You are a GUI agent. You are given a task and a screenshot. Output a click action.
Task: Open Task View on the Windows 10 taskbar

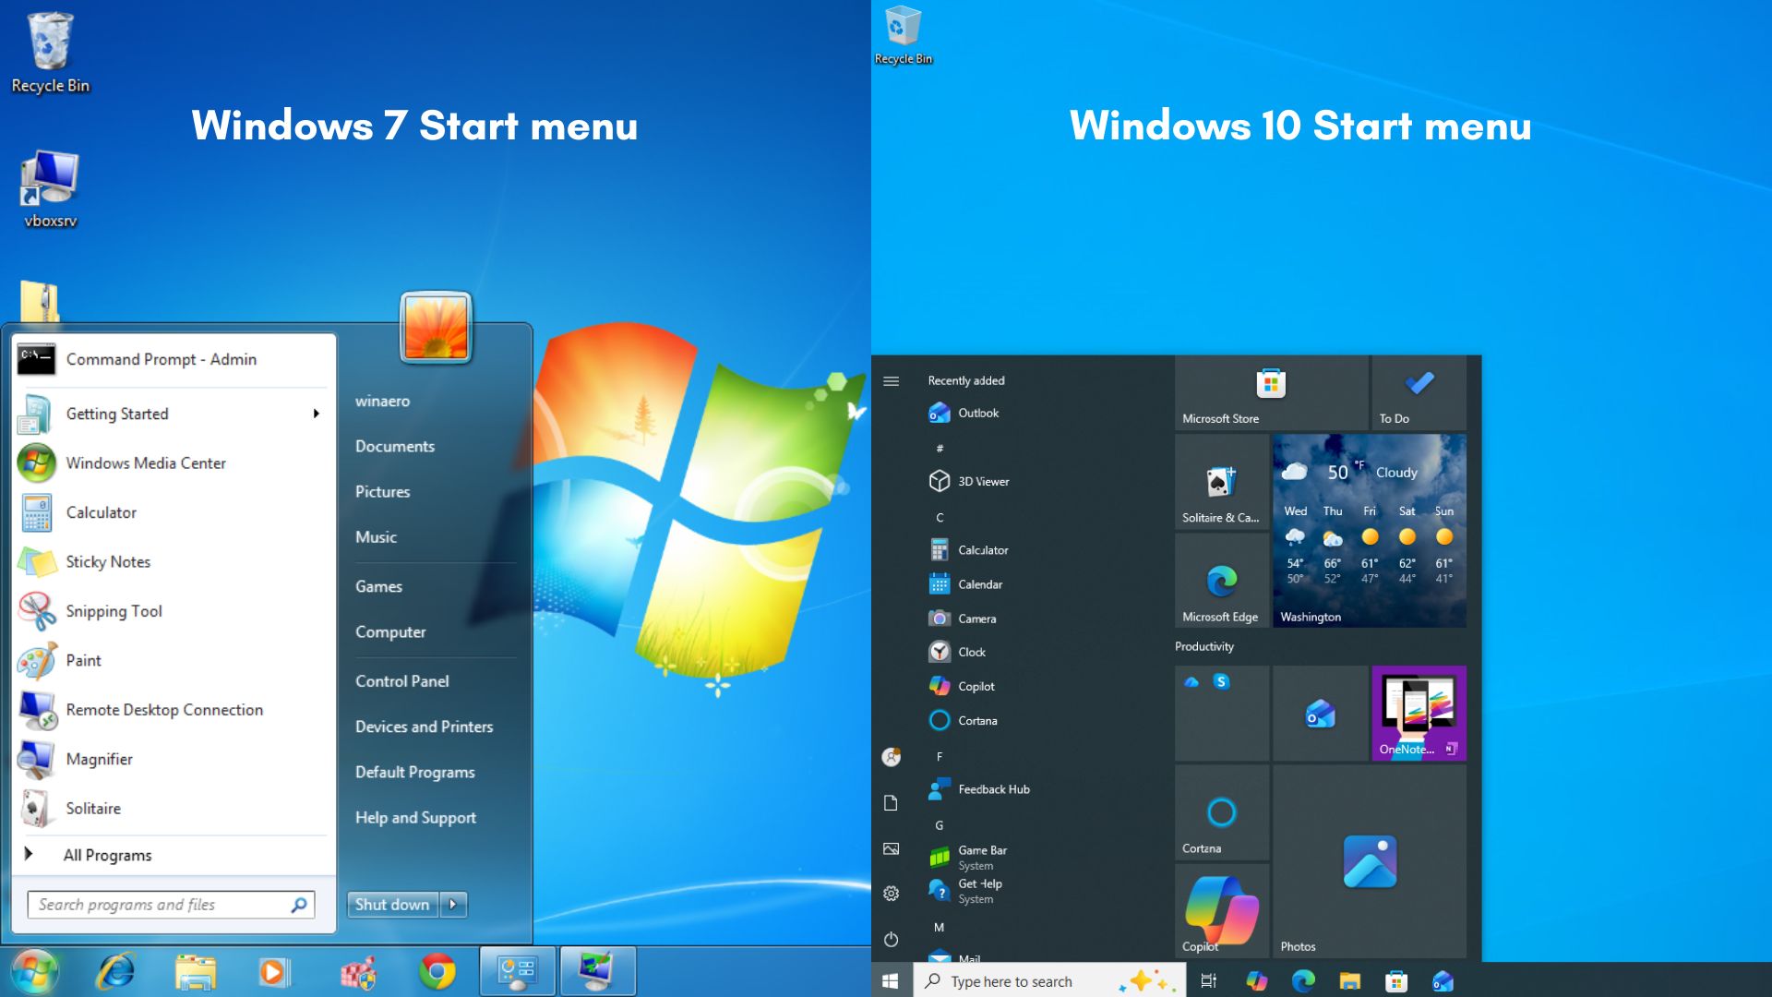point(1208,980)
